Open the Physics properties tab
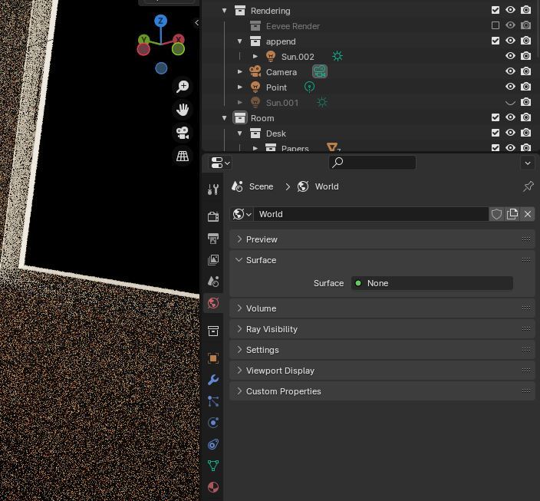 pyautogui.click(x=213, y=423)
